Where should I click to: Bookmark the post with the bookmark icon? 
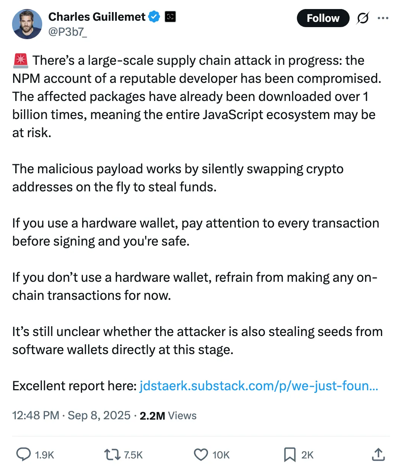[289, 455]
